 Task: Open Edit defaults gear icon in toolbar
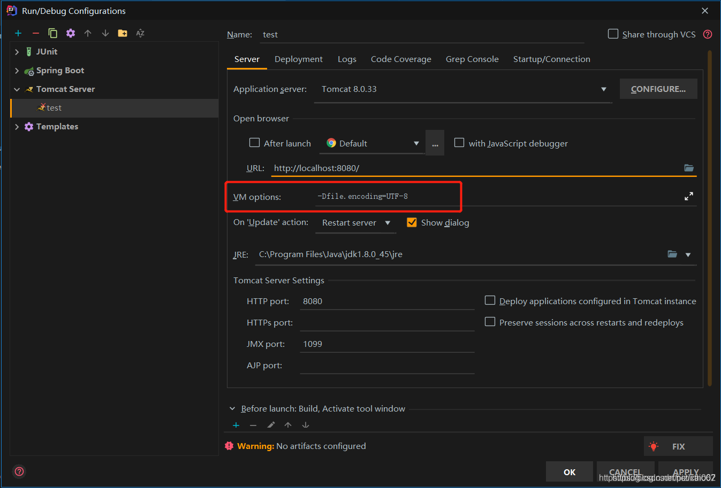[x=71, y=33]
